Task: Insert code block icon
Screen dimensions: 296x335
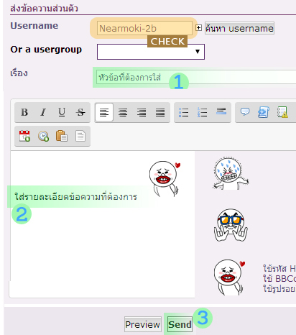Action: coord(264,112)
